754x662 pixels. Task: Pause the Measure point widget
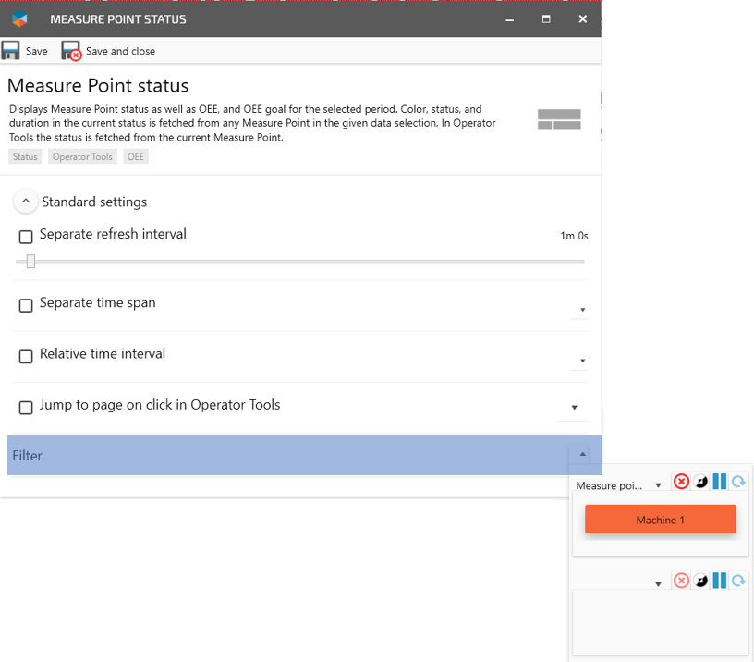[720, 482]
